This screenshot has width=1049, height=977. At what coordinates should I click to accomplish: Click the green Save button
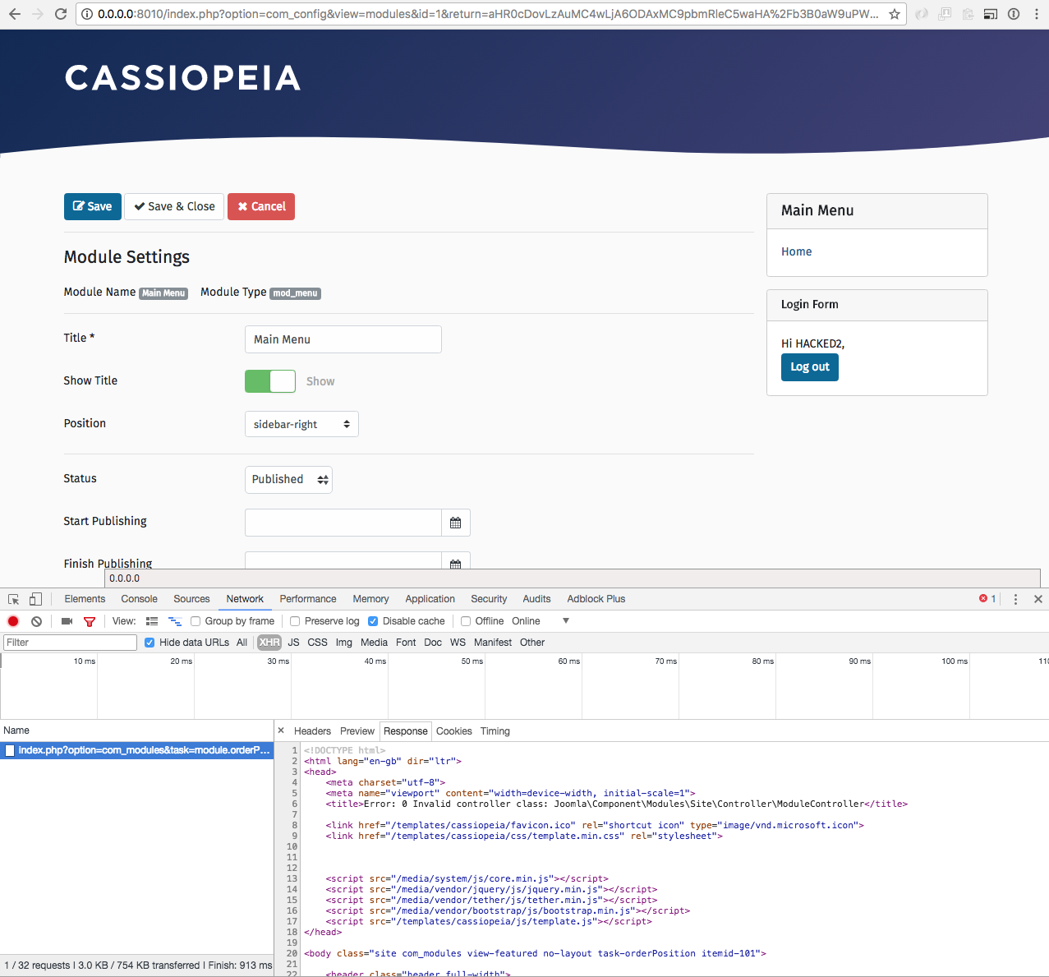tap(93, 206)
